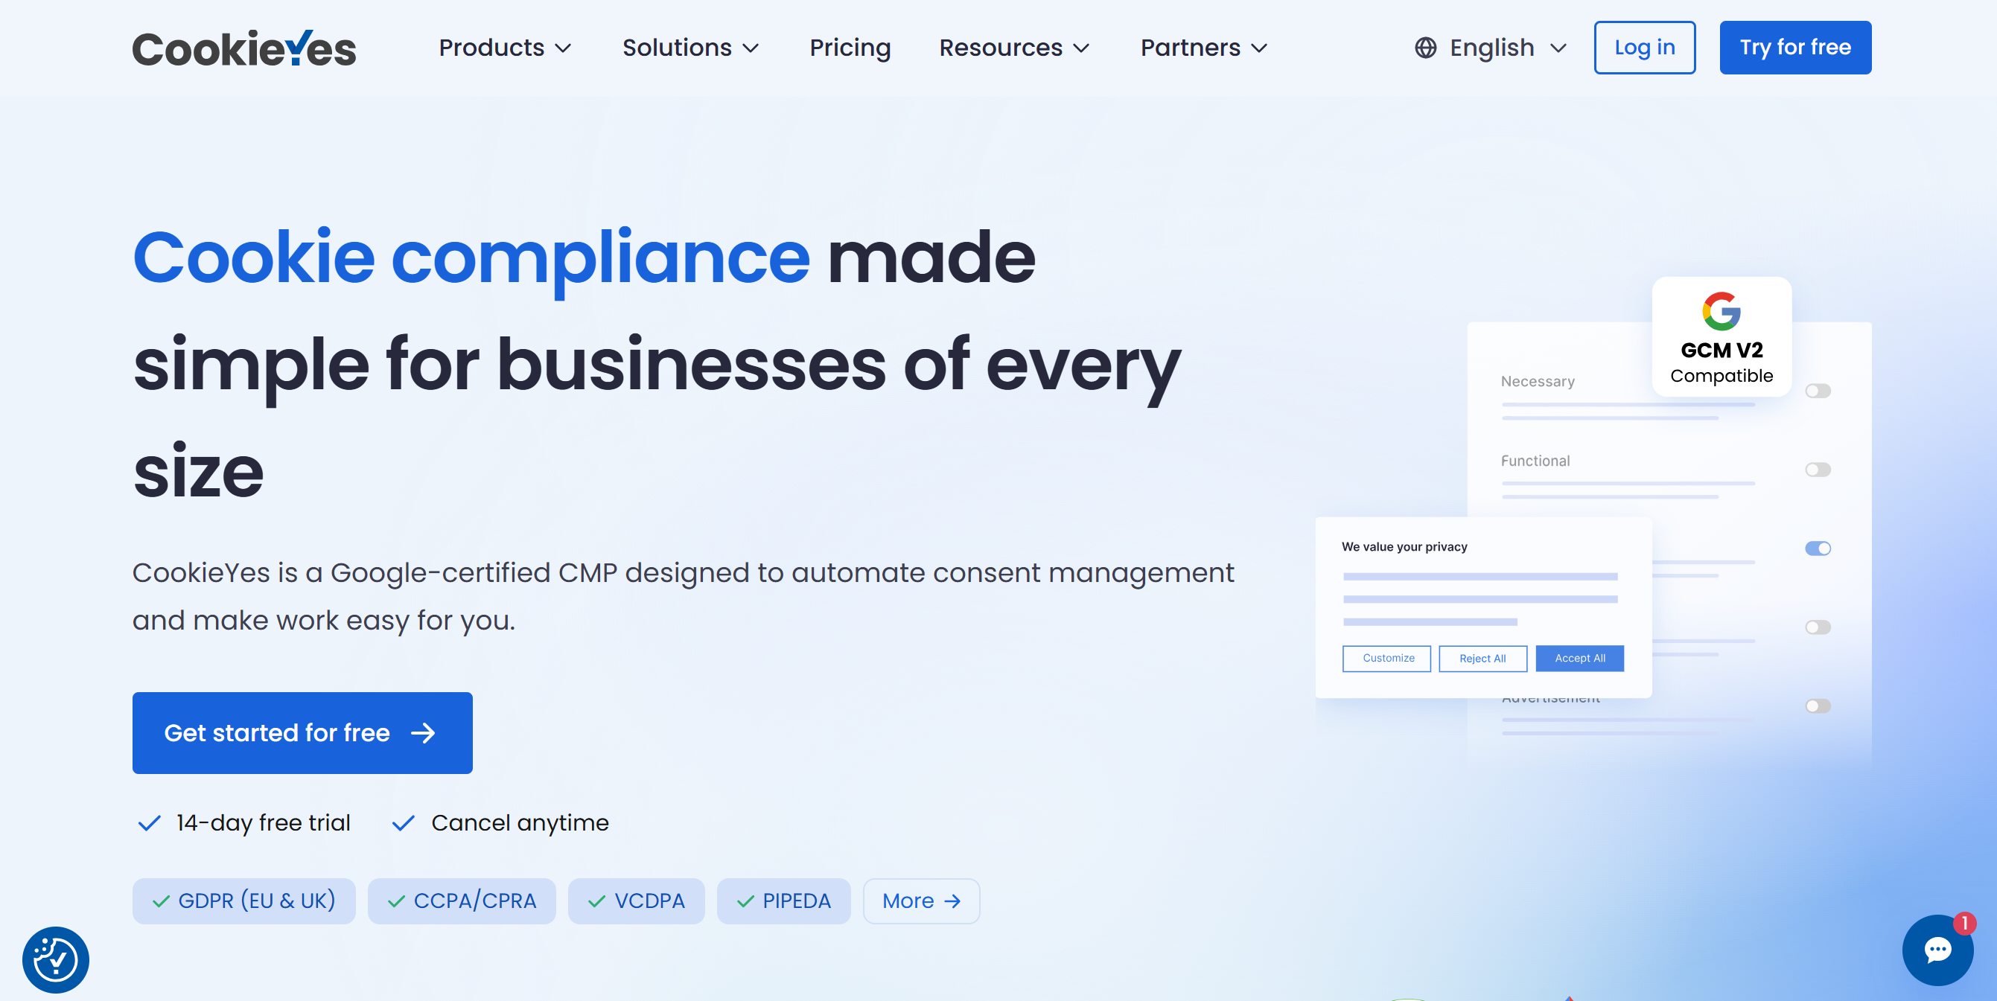The width and height of the screenshot is (1997, 1001).
Task: Click Accept All in the privacy banner
Action: click(1579, 659)
